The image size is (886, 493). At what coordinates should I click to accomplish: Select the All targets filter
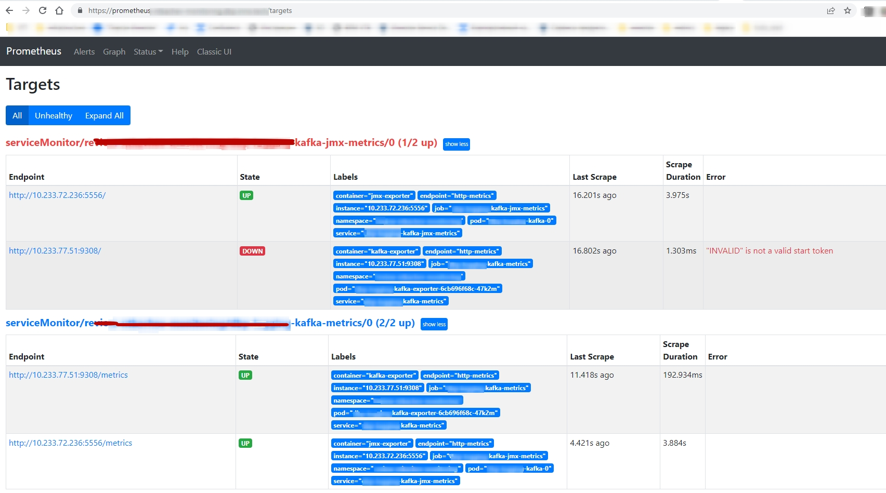[x=17, y=115]
